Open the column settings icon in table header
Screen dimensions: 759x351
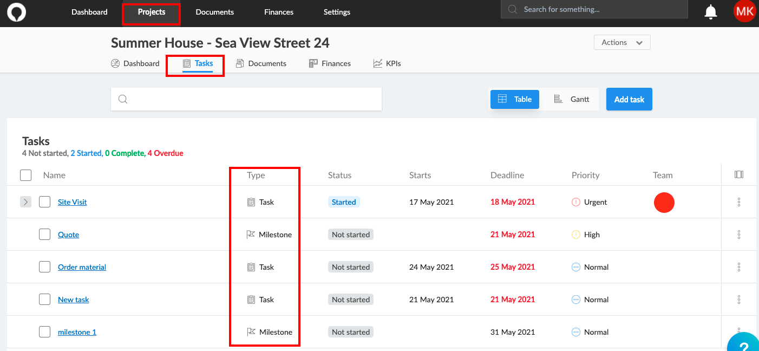point(739,174)
